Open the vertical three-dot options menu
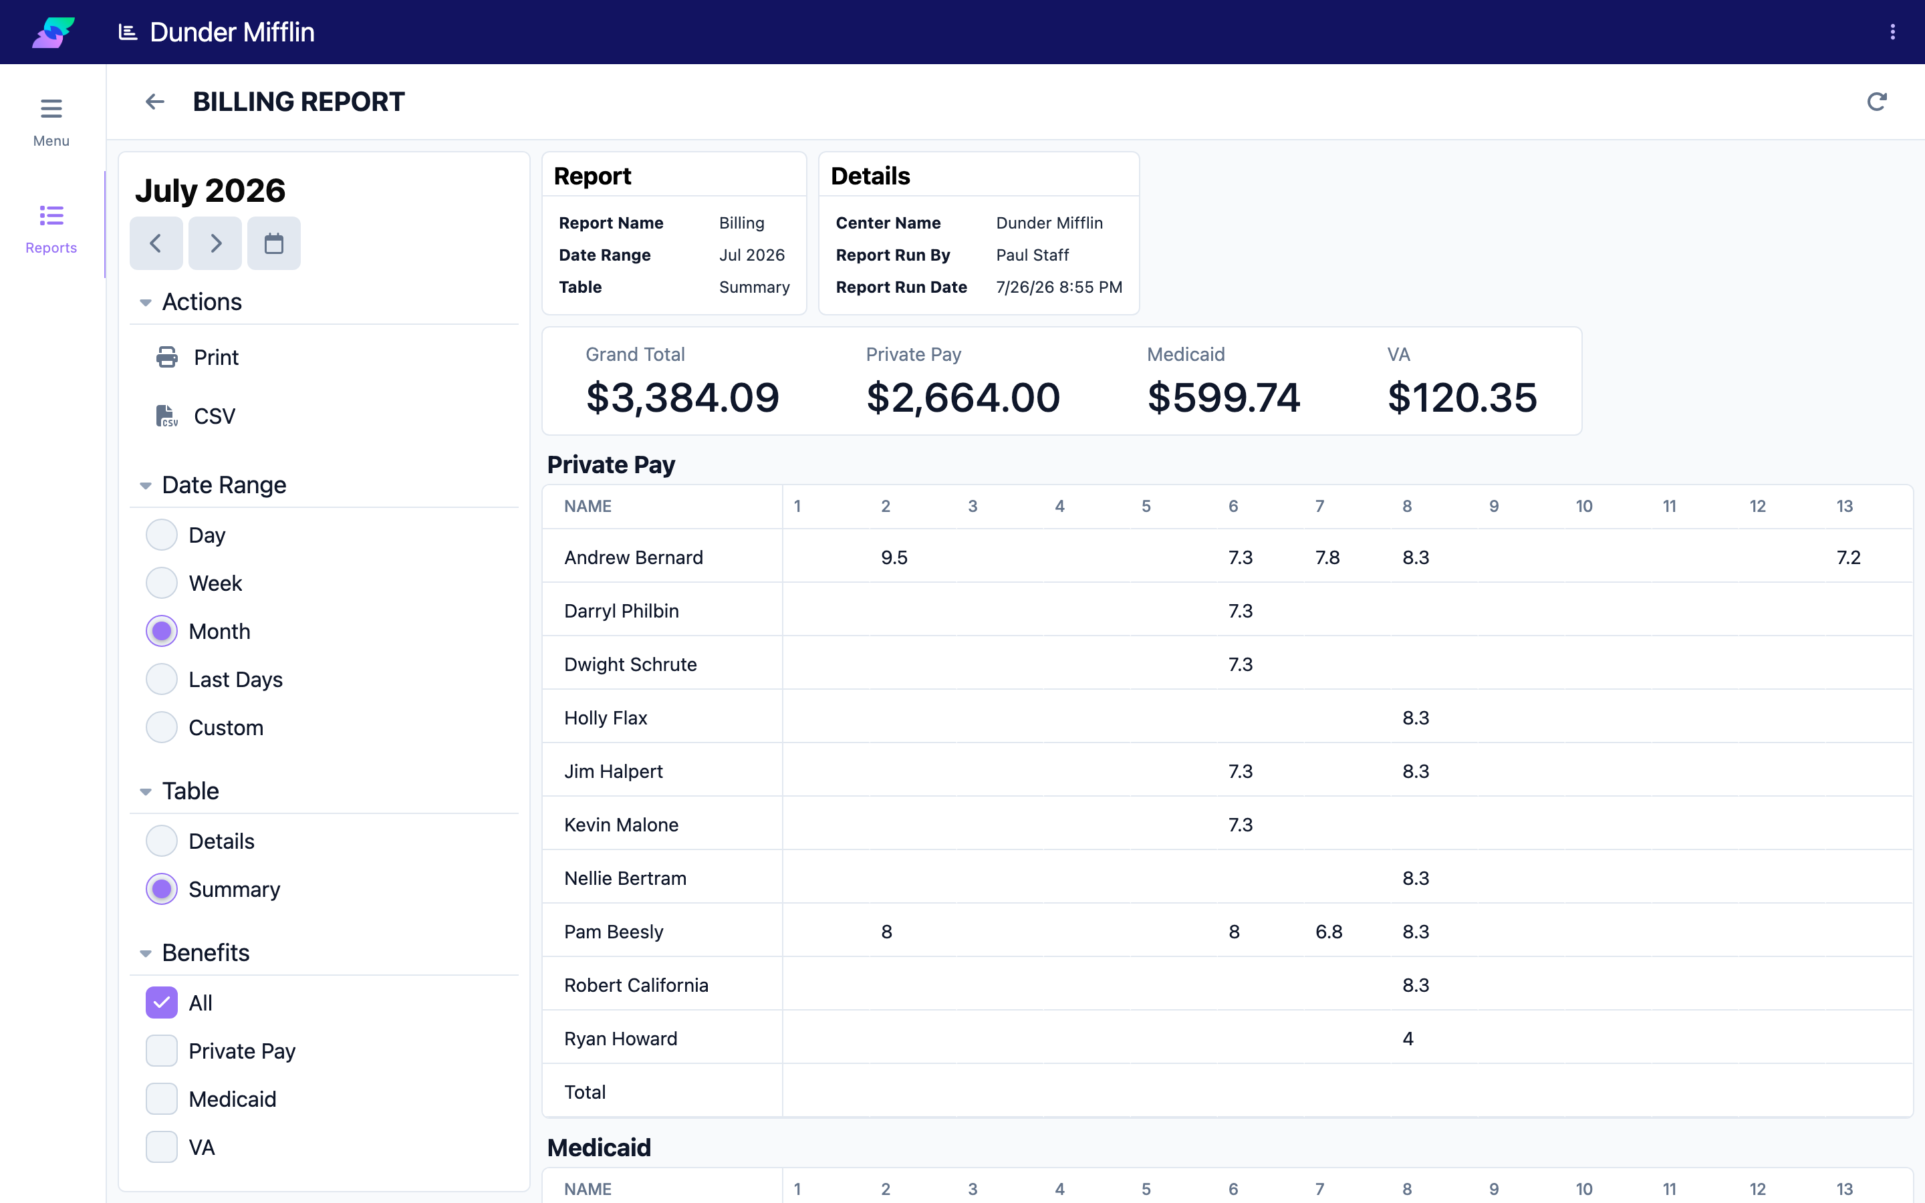This screenshot has width=1925, height=1203. [1892, 32]
